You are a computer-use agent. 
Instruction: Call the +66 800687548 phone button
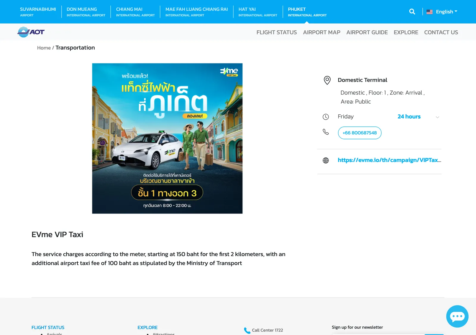[x=360, y=133]
